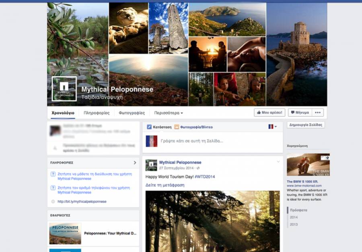This screenshot has width=362, height=252.
Task: Open the flag posting-identity dropdown
Action: [x=272, y=127]
